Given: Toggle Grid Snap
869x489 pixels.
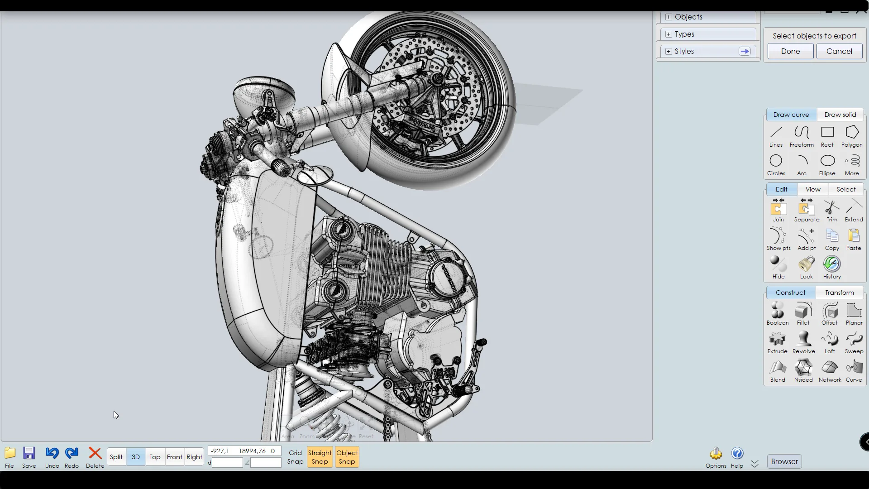Looking at the screenshot, I should 295,457.
